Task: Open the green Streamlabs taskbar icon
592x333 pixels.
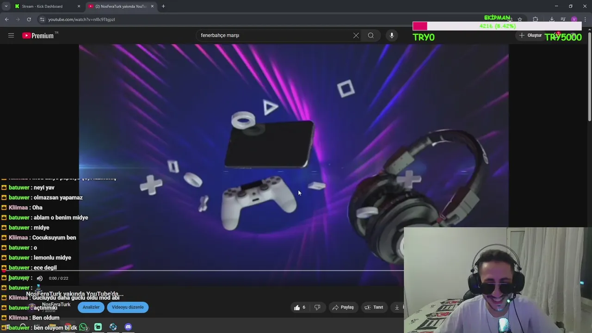Action: [98, 327]
